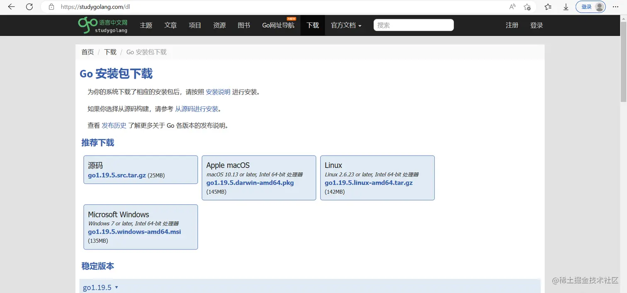Screen dimensions: 627x293
Task: Download go1.19.5.src.tar.gz source
Action: click(117, 175)
